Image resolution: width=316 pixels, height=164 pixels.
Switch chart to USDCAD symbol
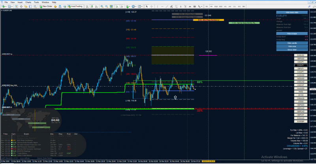(301, 82)
